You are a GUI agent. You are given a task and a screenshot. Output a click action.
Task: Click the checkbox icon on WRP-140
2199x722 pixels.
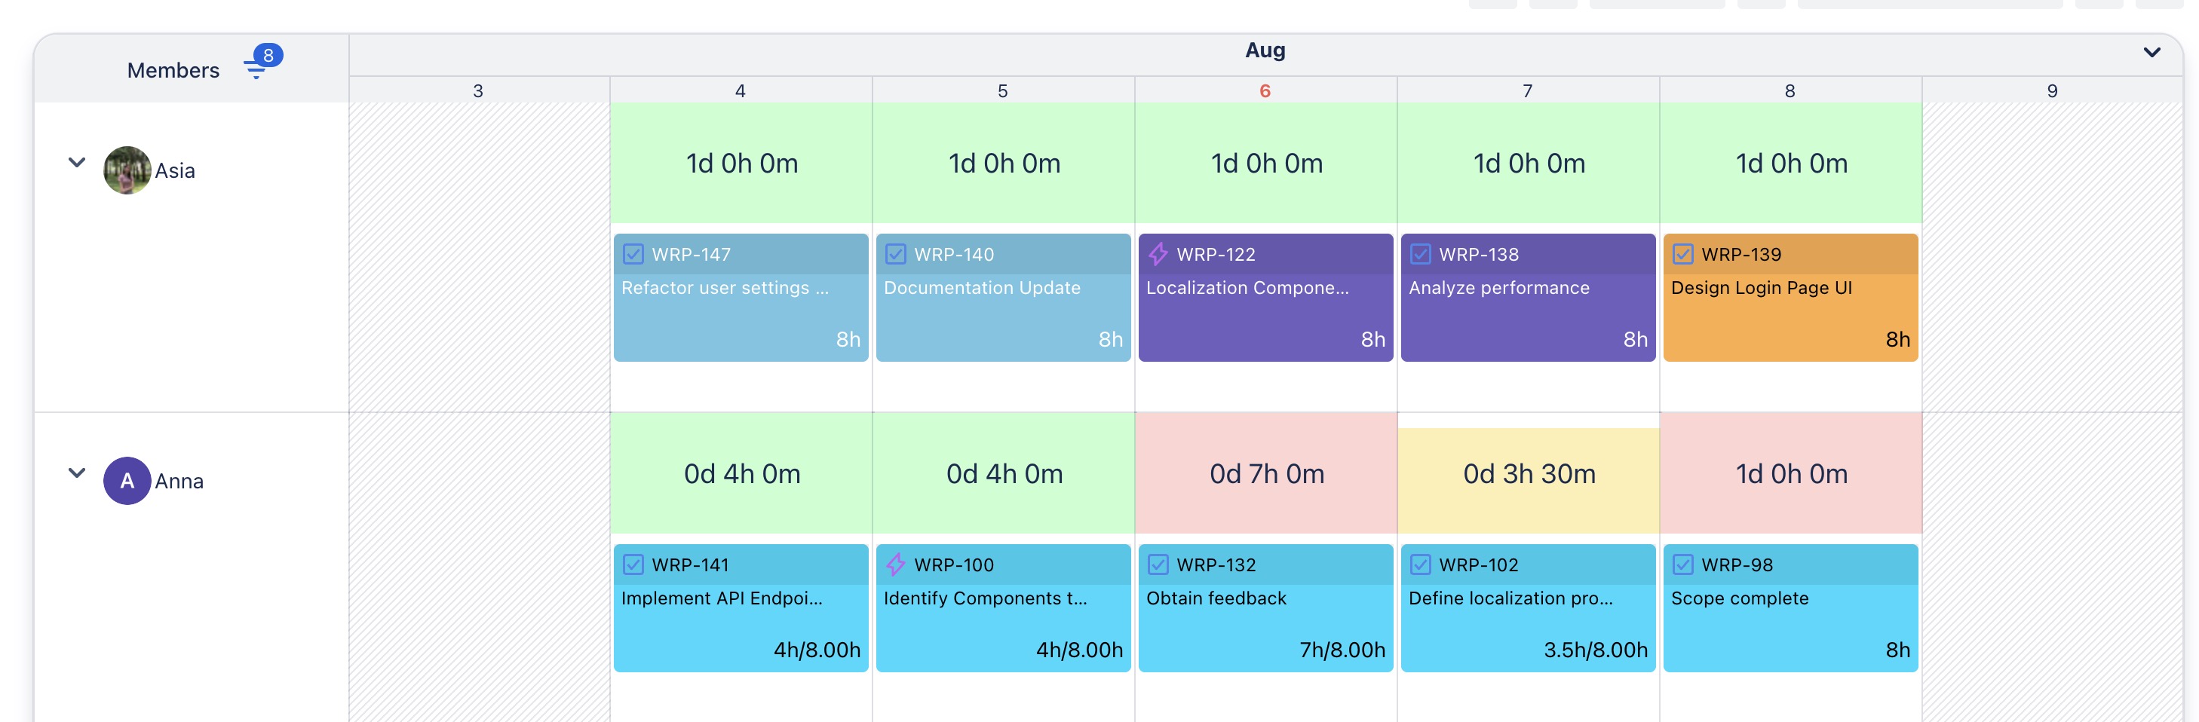[895, 253]
